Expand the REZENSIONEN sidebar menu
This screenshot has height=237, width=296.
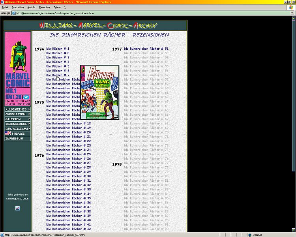click(x=17, y=124)
